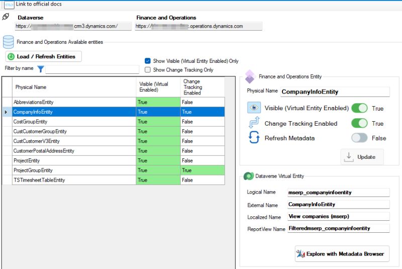Turn off the Change Tracking Enabled toggle
Viewport: 402px width, 269px height.
point(359,123)
